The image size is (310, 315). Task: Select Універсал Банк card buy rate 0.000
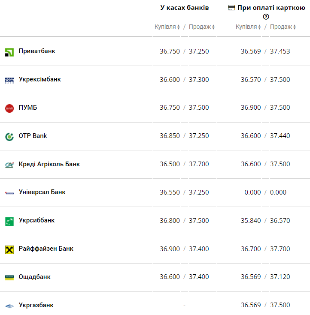252,192
